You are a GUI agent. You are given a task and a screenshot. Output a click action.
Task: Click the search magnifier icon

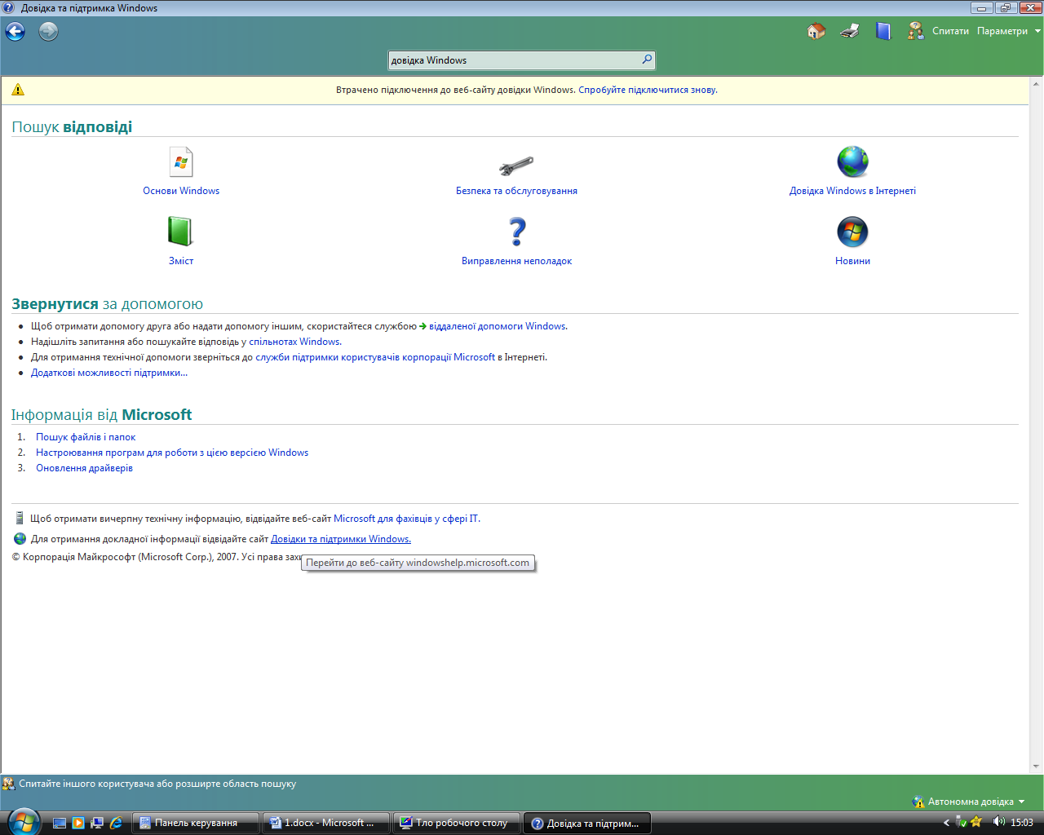tap(647, 60)
